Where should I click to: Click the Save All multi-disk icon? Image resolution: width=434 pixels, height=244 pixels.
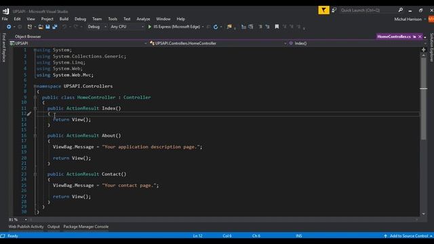click(55, 27)
